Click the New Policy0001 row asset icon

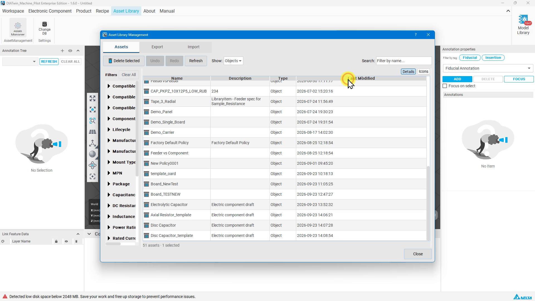[x=146, y=164]
